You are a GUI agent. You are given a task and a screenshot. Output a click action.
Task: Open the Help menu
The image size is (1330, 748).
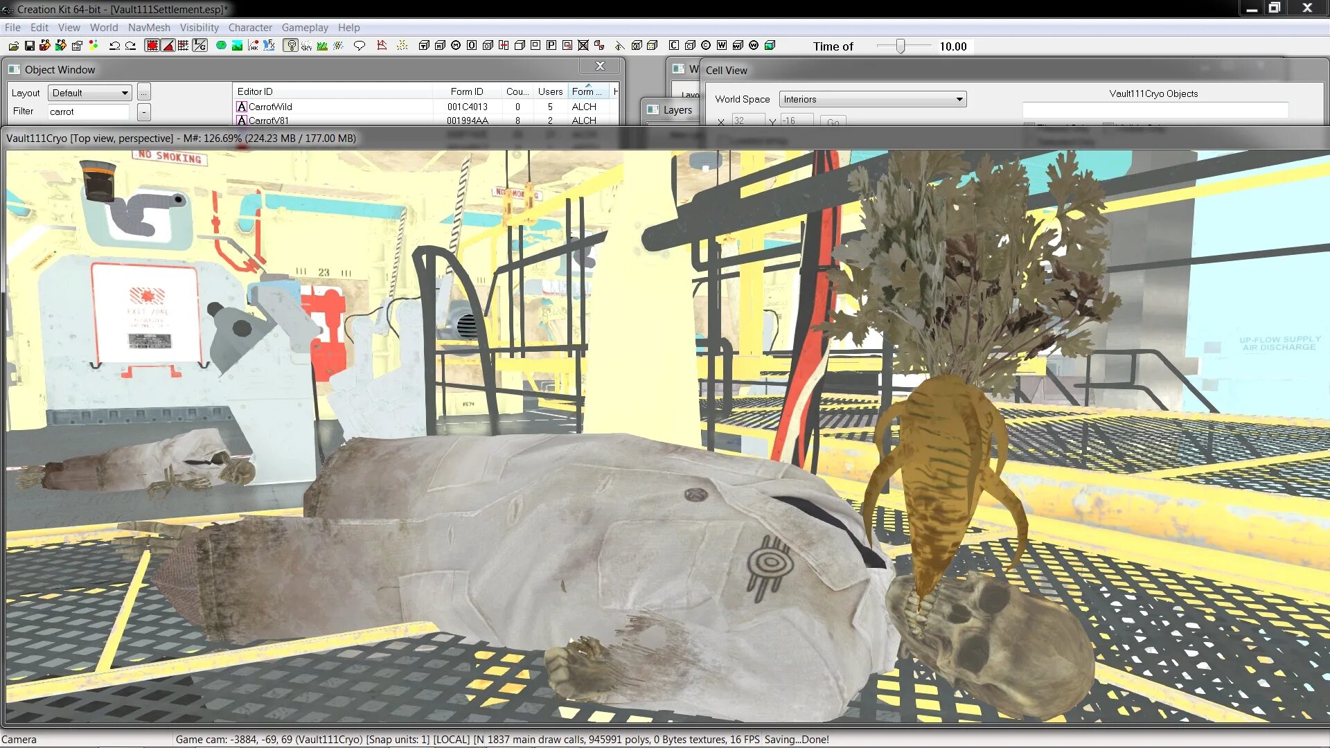(349, 28)
